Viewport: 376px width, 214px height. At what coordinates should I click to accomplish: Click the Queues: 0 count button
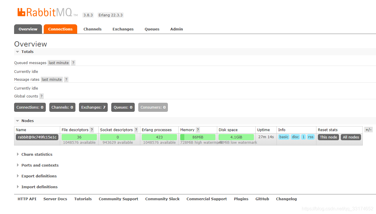point(123,107)
